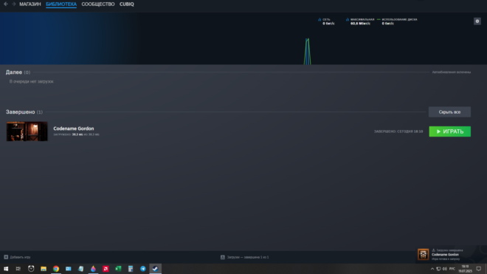Click the downloaded size text under Codename Gordon
This screenshot has height=274, width=487.
pos(77,134)
